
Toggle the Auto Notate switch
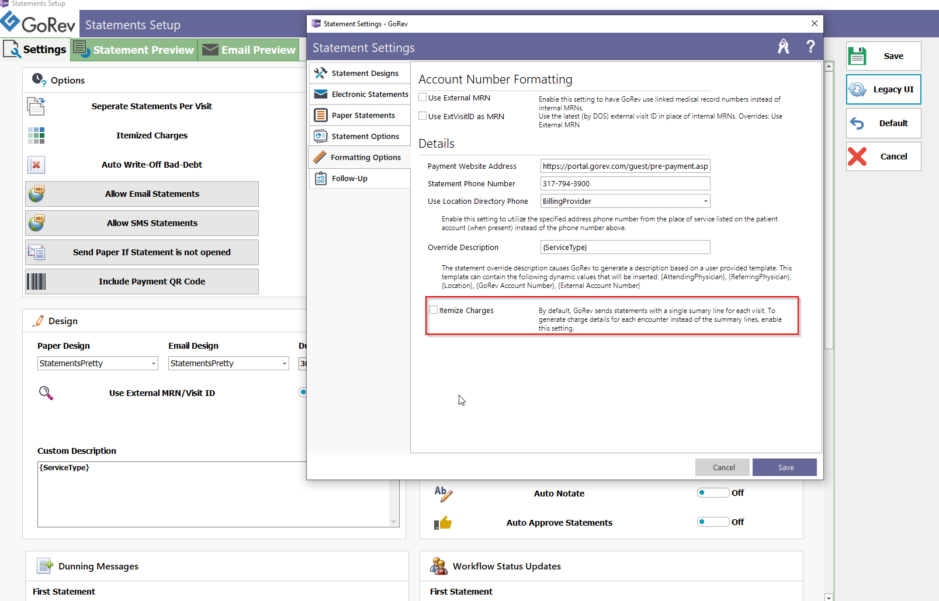(713, 493)
